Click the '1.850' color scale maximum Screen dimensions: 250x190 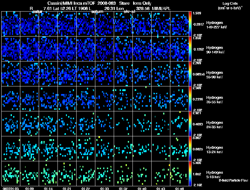coord(197,38)
